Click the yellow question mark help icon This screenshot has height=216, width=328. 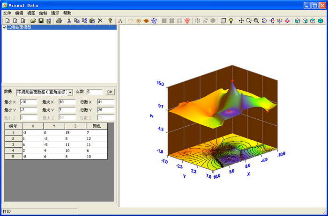[x=110, y=21]
